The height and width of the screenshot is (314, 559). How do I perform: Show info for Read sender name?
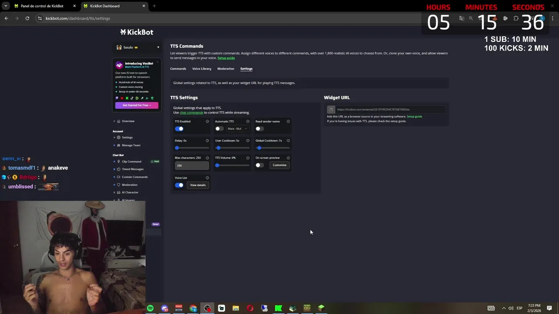point(288,121)
